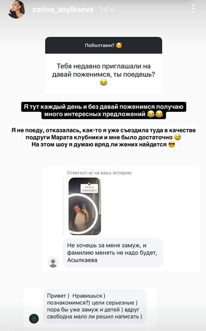The height and width of the screenshot is (331, 206).
Task: Tap the message mentioning Асылкаева
Action: coord(113,253)
